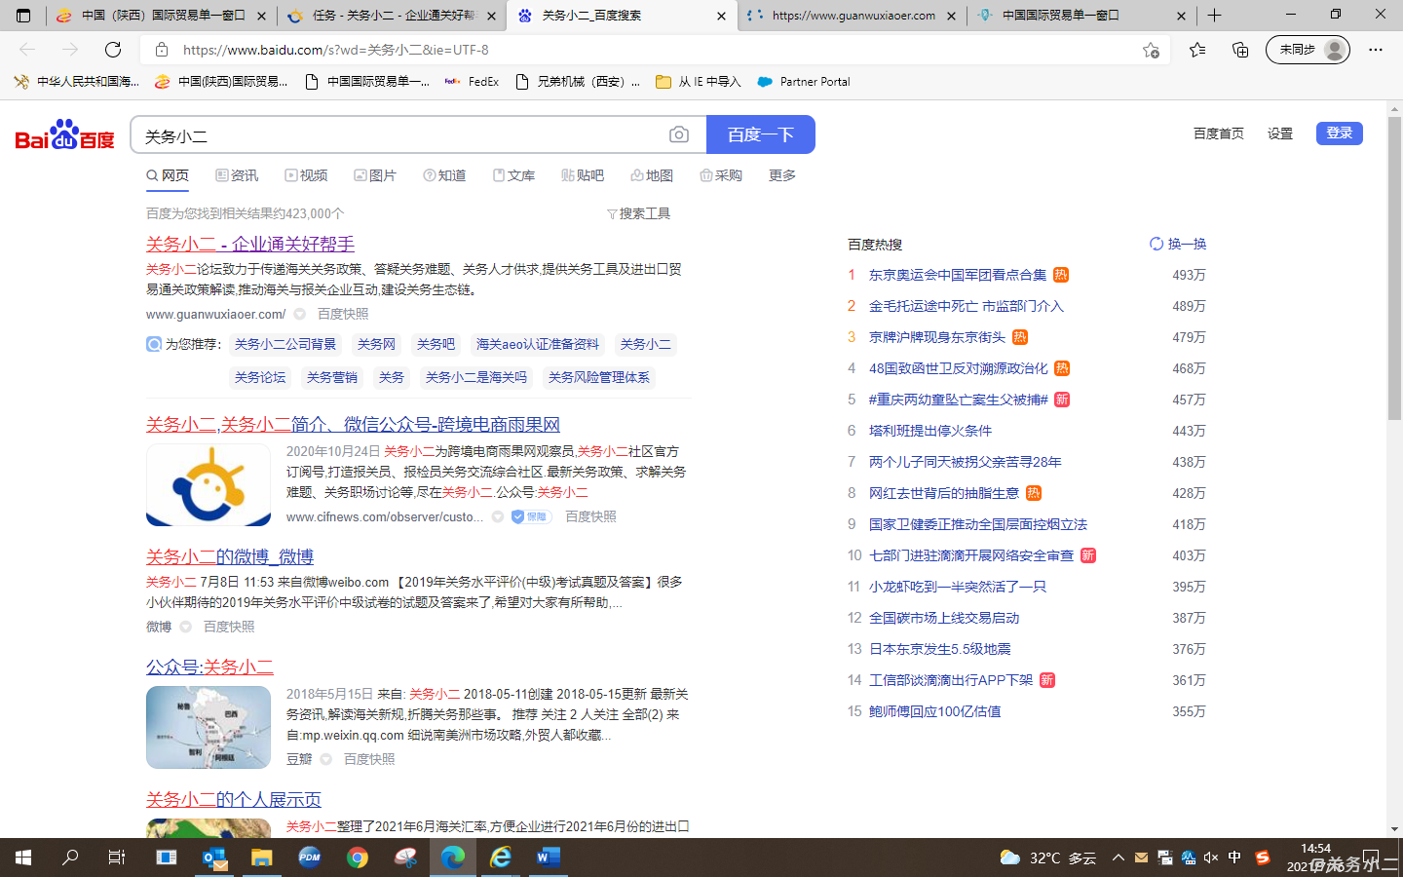Viewport: 1403px width, 877px height.
Task: Select the 地图 search category
Action: coord(652,175)
